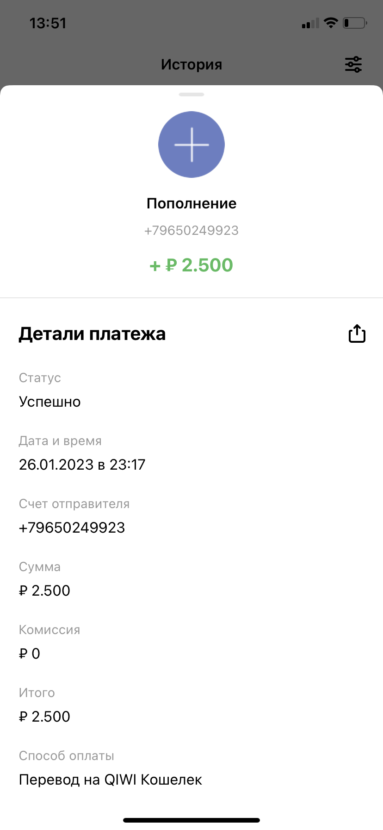Tap Перевод на QIWI Кошелек payment method
Screen dimensions: 383x830
click(111, 780)
